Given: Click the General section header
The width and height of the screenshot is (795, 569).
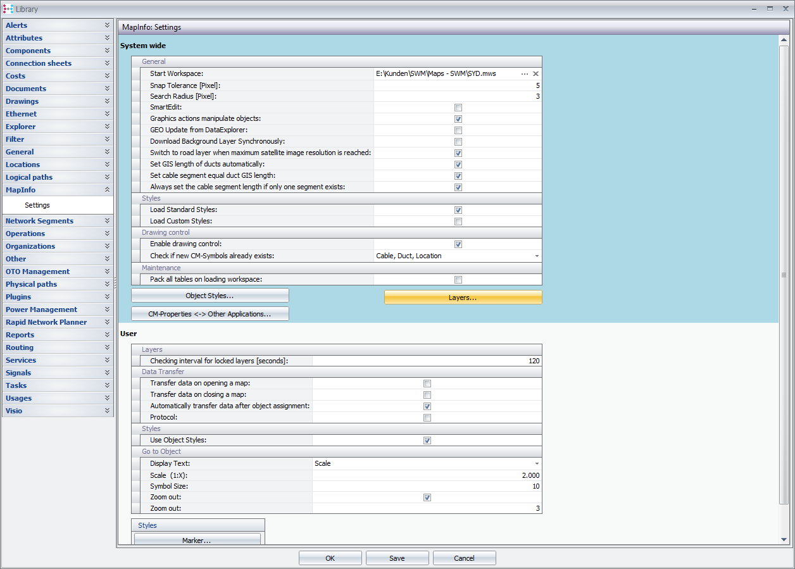Looking at the screenshot, I should point(337,61).
